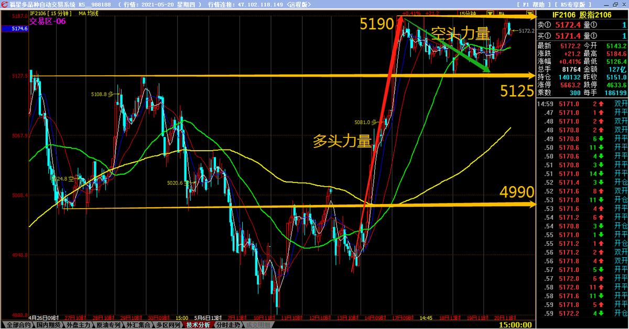Select the 跌停 value 4633.6
Screen dimensions: 629x329
[616, 85]
